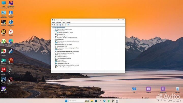Click the scan hardware monitor toolbar icon
The image size is (183, 103).
click(68, 25)
